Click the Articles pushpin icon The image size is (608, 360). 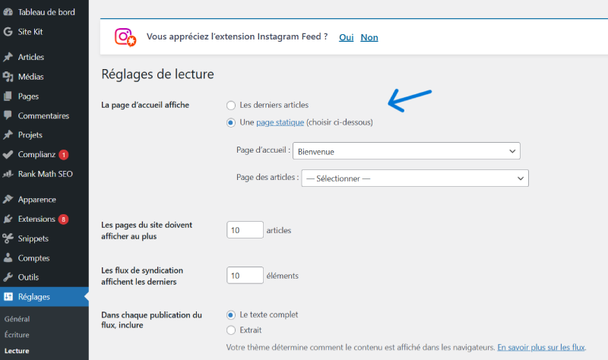click(8, 57)
